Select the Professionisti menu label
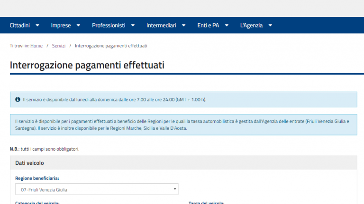Image resolution: width=364 pixels, height=204 pixels. click(x=109, y=25)
